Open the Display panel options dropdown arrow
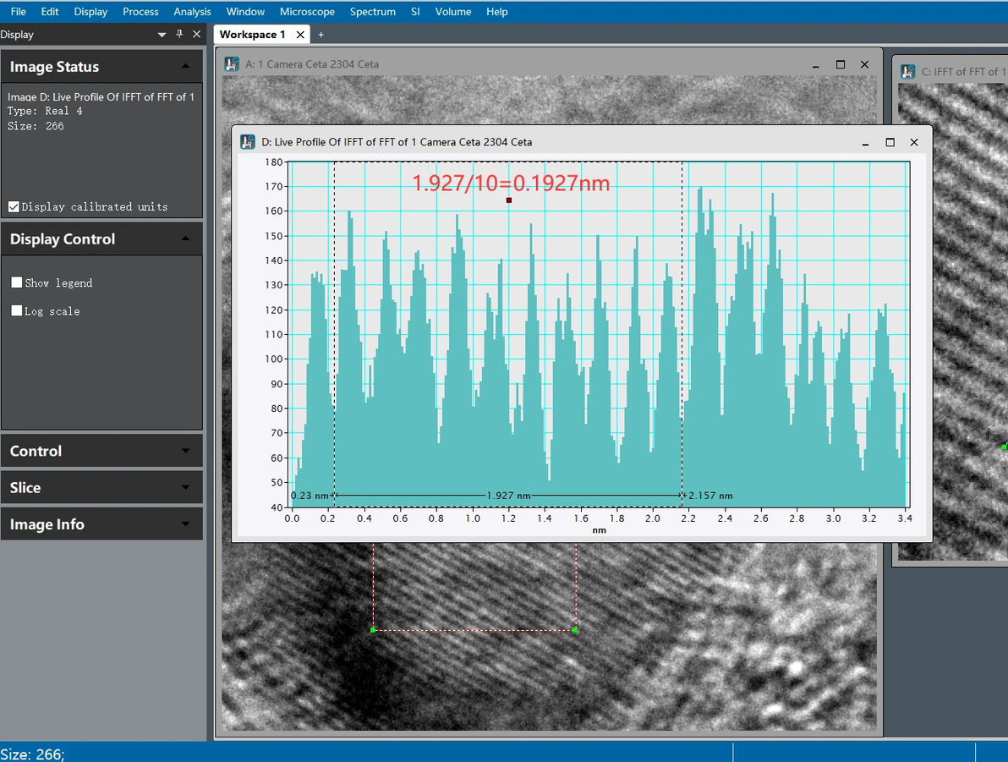1008x762 pixels. 162,35
